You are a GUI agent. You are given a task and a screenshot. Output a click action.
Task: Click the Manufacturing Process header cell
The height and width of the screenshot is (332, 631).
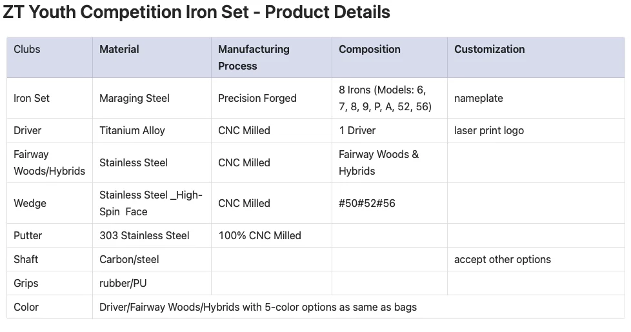[x=254, y=57]
